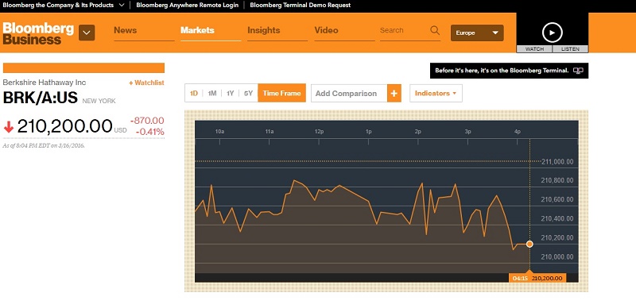
Task: Click the 2p time axis label
Action: coord(418,132)
